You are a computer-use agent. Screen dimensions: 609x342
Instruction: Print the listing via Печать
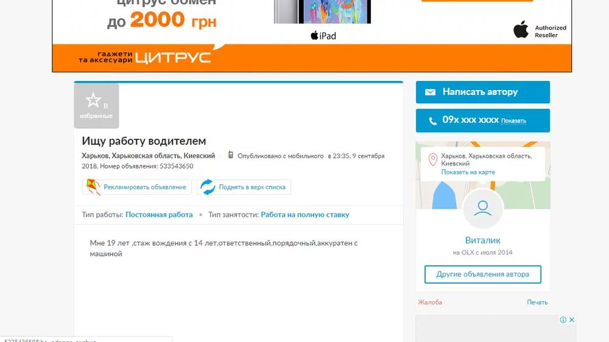[x=537, y=302]
